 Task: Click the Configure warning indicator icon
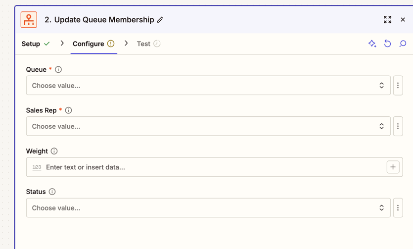111,44
